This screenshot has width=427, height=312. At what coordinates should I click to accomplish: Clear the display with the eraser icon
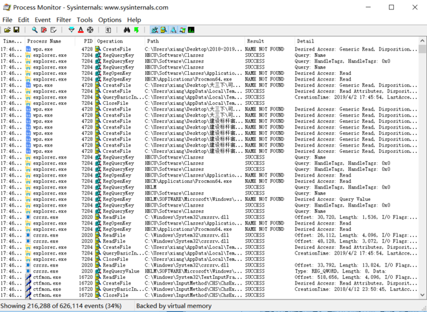click(54, 30)
